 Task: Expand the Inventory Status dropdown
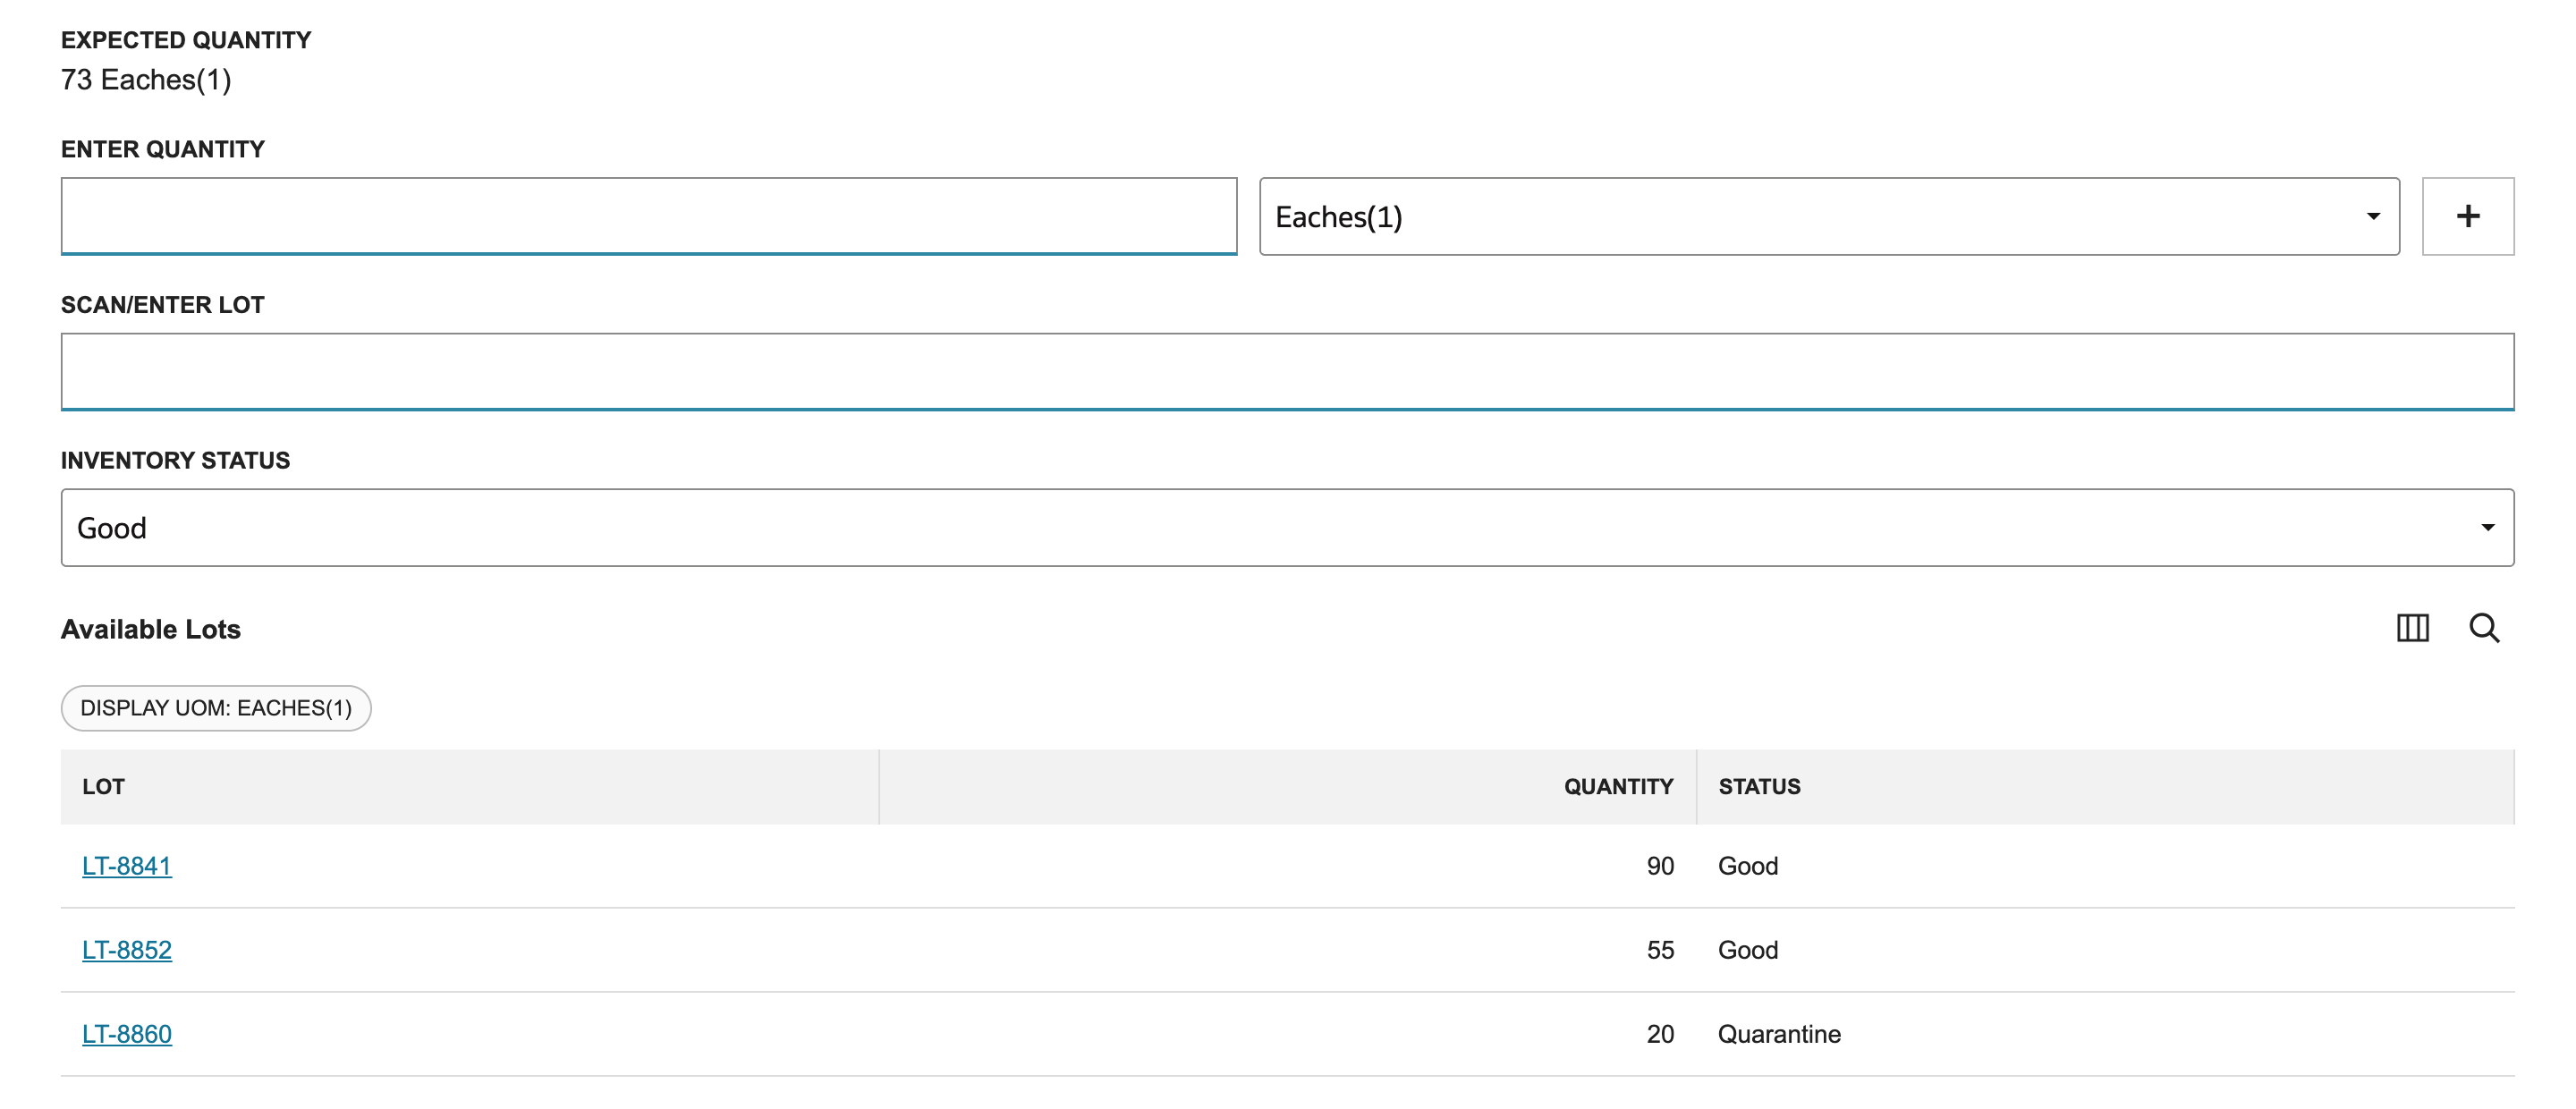coord(1287,527)
